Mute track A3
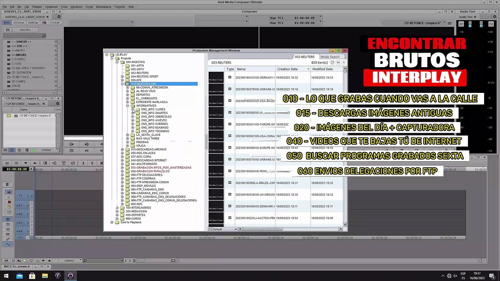 point(32,224)
